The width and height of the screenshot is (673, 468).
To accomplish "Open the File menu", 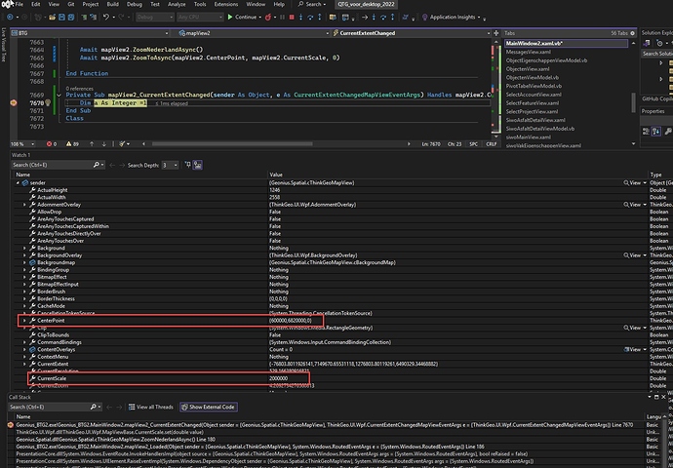I will (x=20, y=4).
